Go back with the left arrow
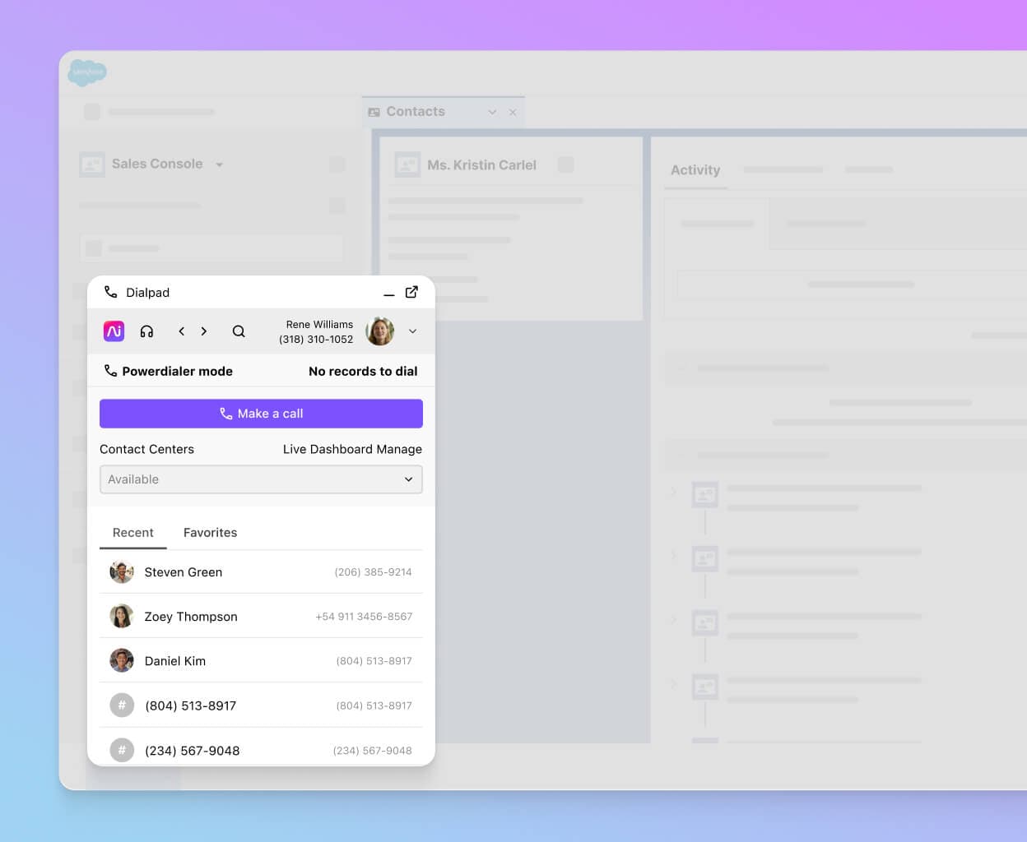The image size is (1027, 842). [181, 331]
